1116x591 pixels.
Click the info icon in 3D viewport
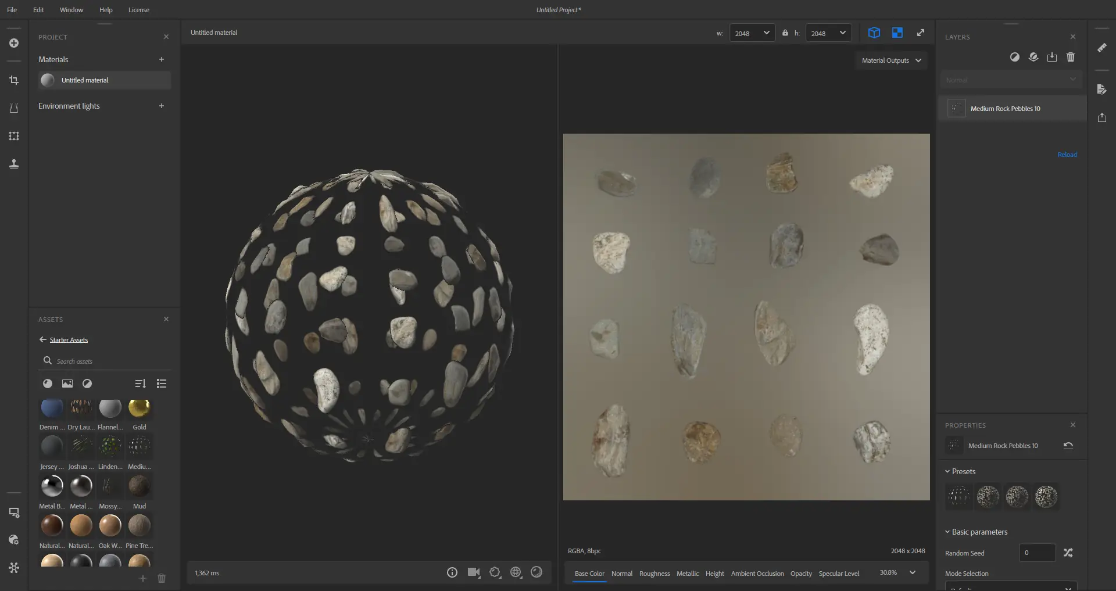click(x=452, y=572)
